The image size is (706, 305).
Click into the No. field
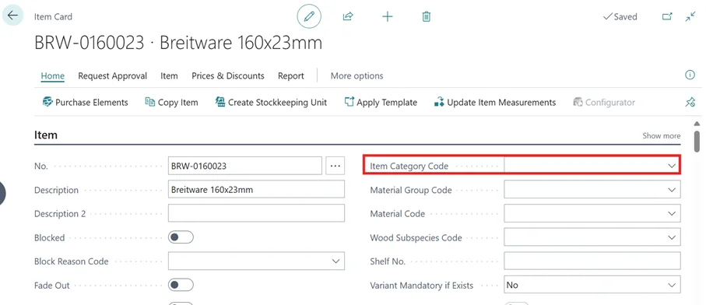click(245, 166)
